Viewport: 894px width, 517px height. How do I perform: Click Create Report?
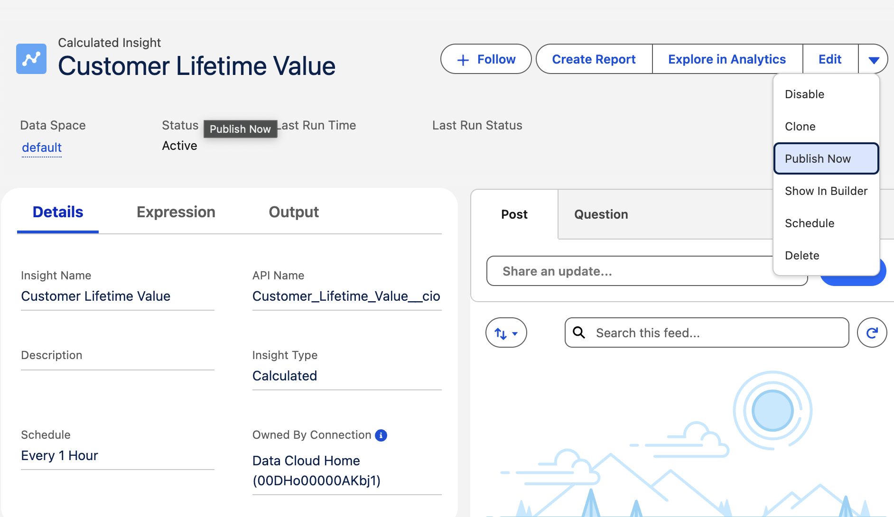pos(594,59)
